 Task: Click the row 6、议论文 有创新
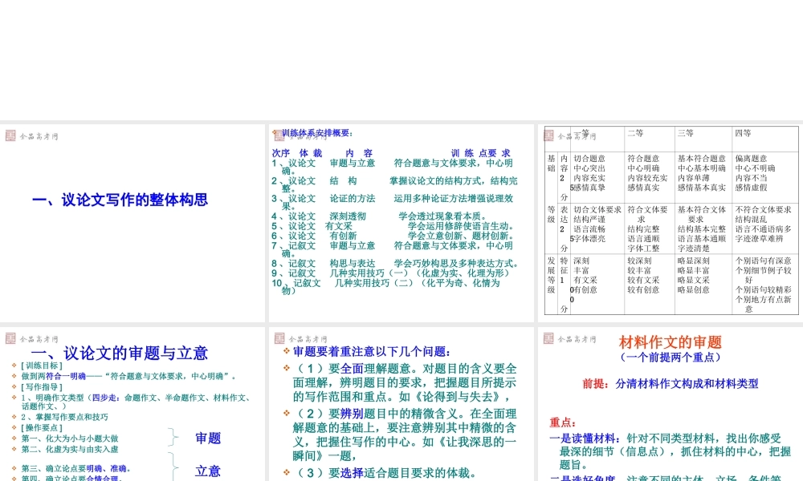tap(393, 236)
